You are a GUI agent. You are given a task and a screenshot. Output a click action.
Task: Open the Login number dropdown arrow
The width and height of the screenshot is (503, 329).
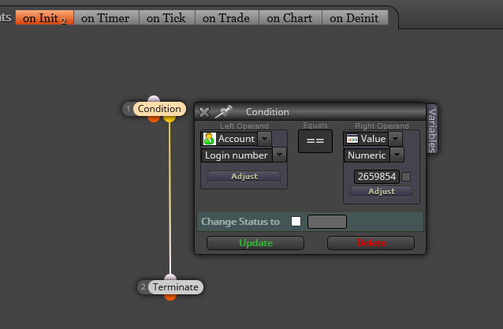pos(279,155)
